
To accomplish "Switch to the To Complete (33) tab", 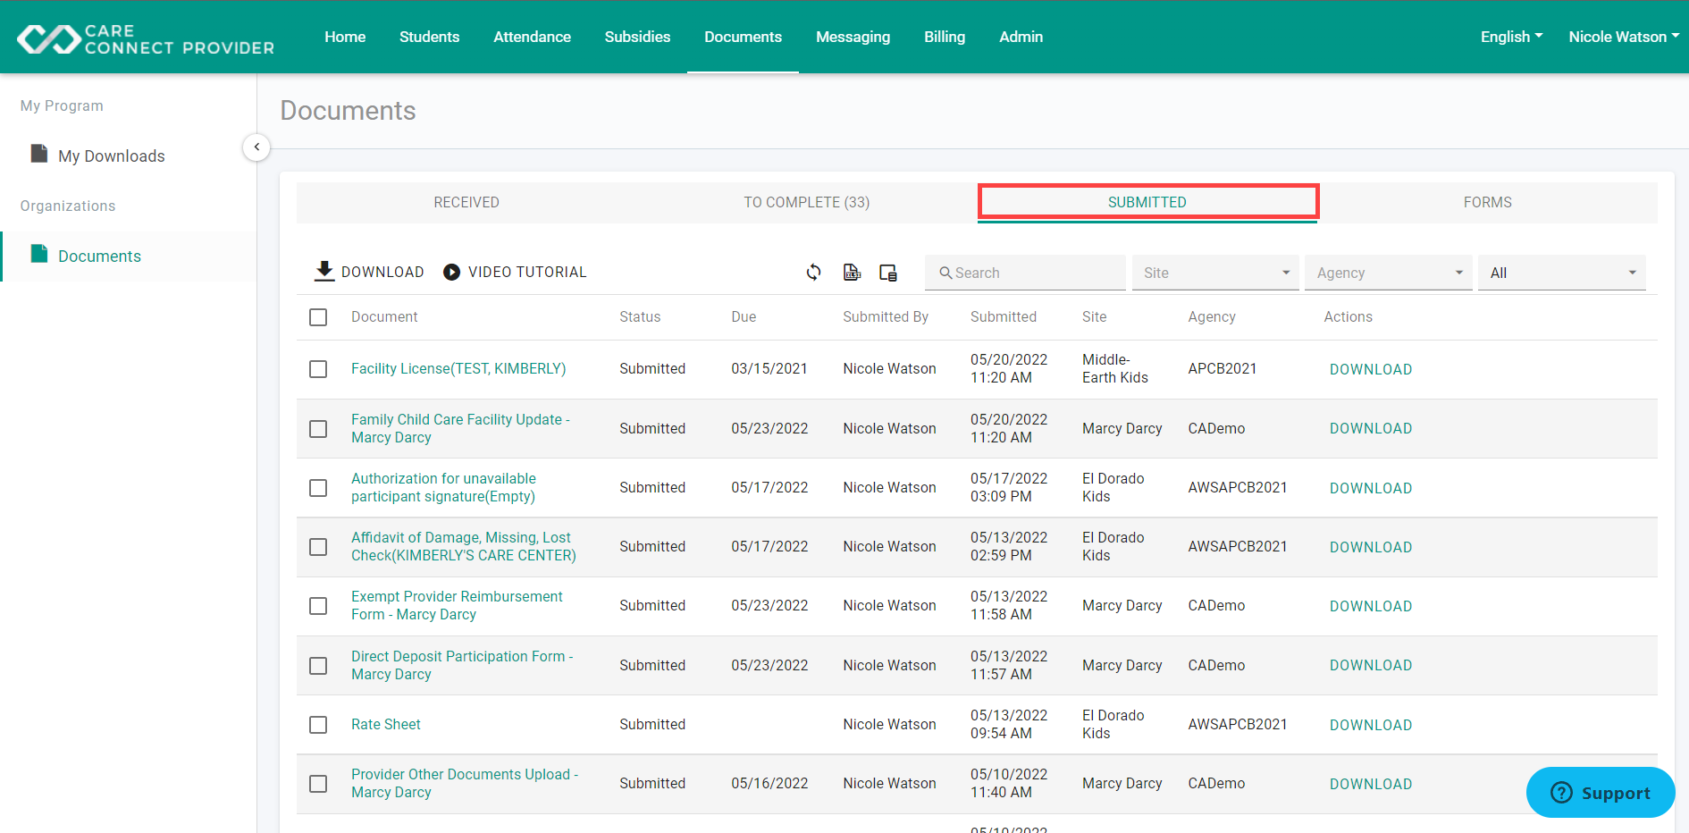I will tap(807, 202).
